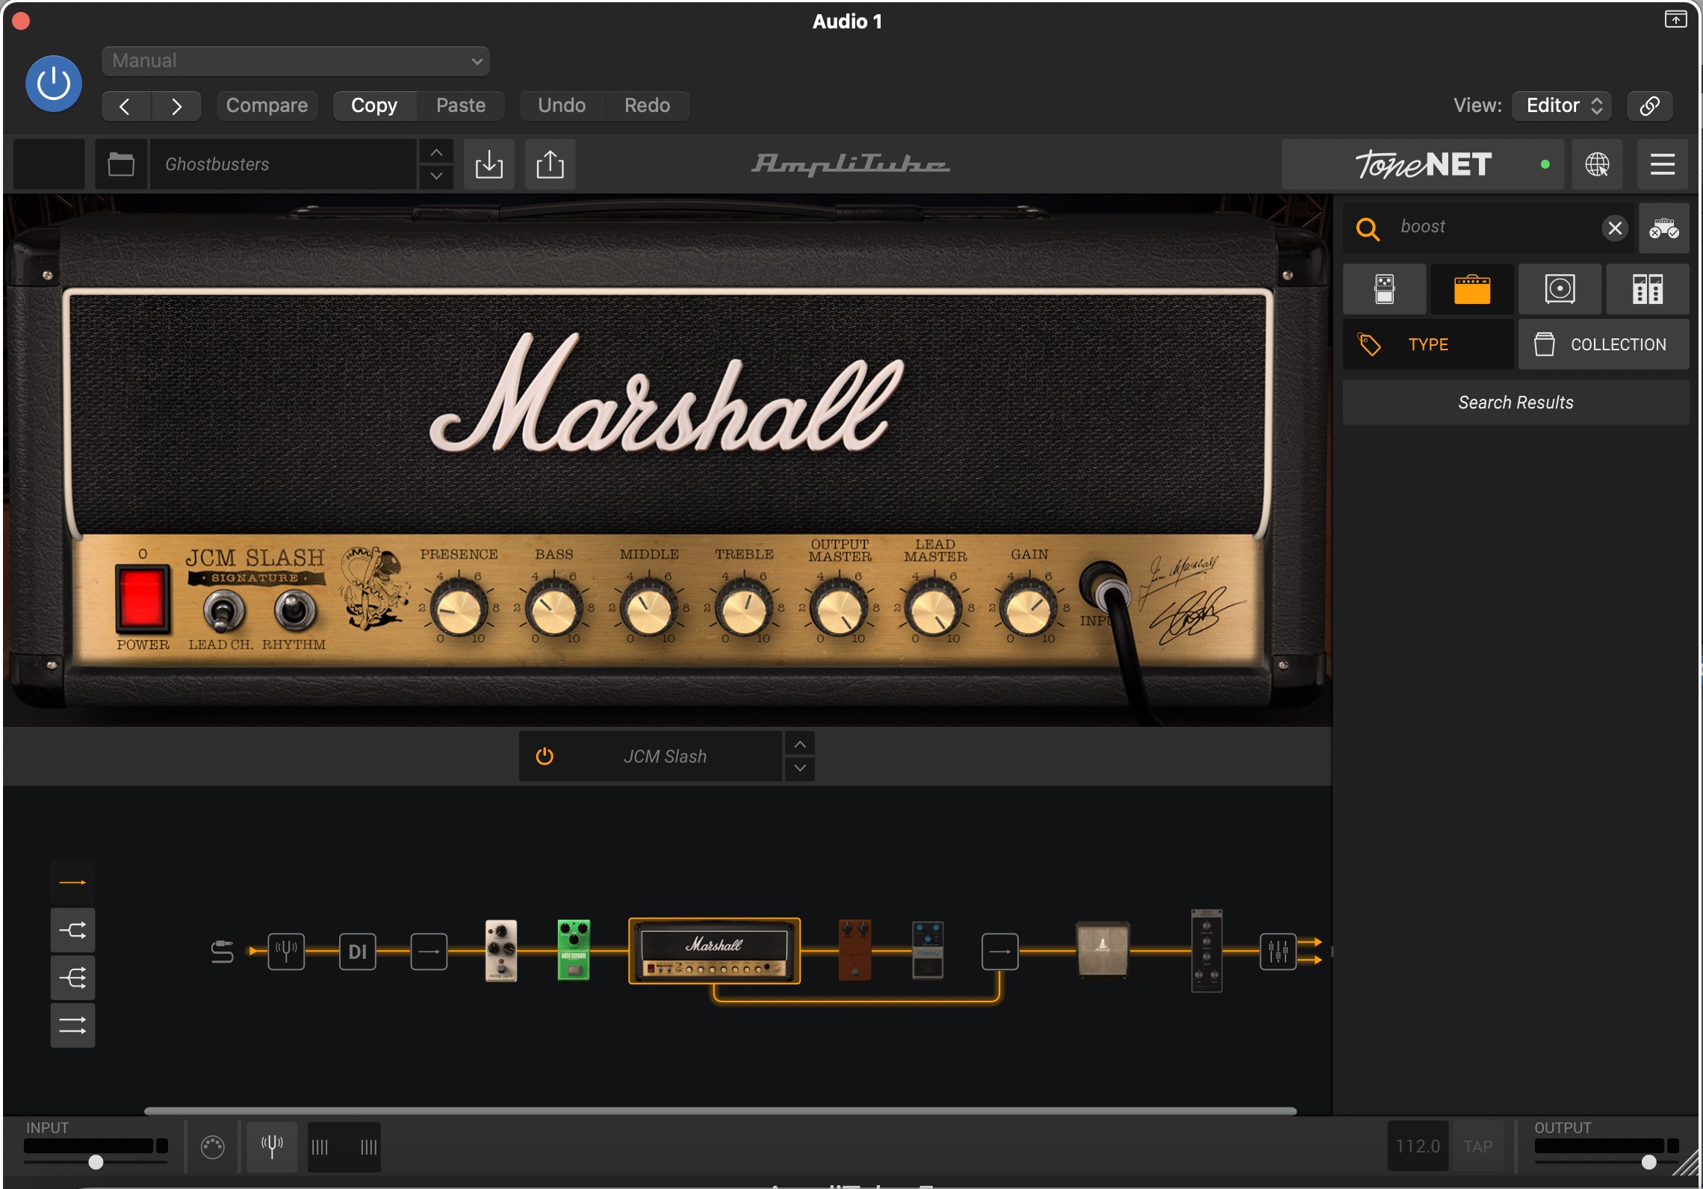The width and height of the screenshot is (1703, 1189).
Task: Select the white noise gate pedal
Action: click(x=501, y=951)
